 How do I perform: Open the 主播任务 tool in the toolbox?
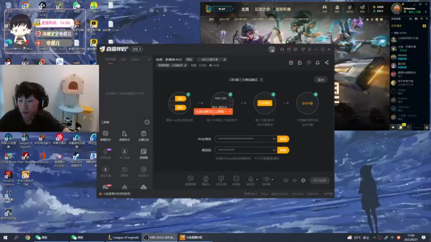(143, 136)
